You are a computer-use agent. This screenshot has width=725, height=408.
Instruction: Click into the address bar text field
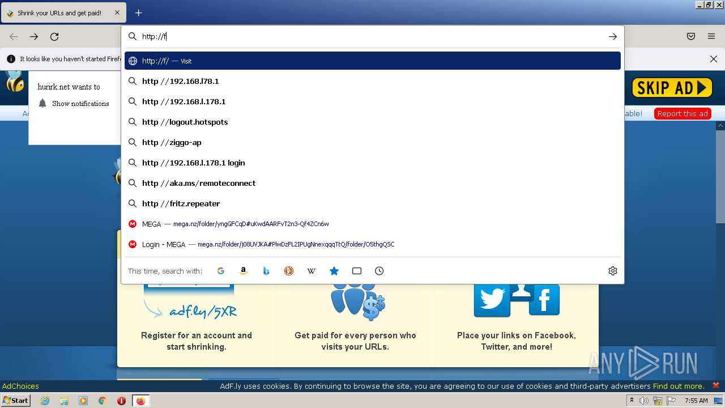[371, 36]
